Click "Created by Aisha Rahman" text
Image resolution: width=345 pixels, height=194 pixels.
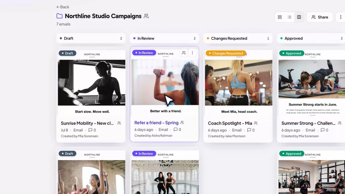click(x=153, y=136)
